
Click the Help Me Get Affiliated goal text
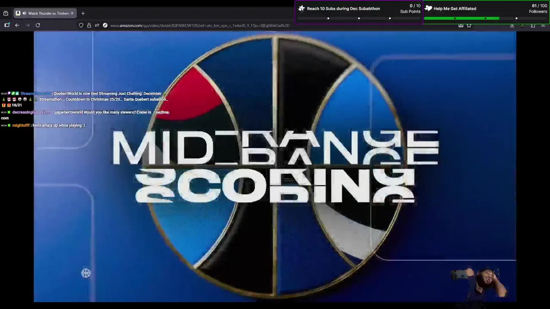pyautogui.click(x=455, y=9)
